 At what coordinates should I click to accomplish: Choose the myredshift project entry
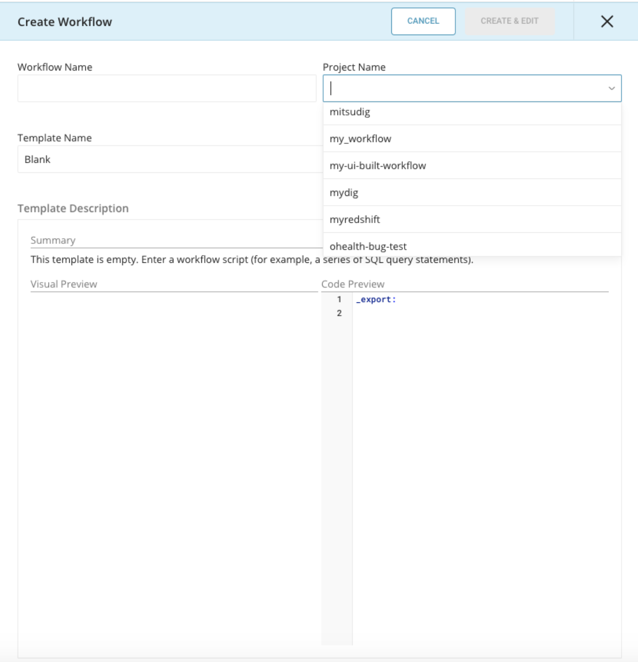pos(354,219)
